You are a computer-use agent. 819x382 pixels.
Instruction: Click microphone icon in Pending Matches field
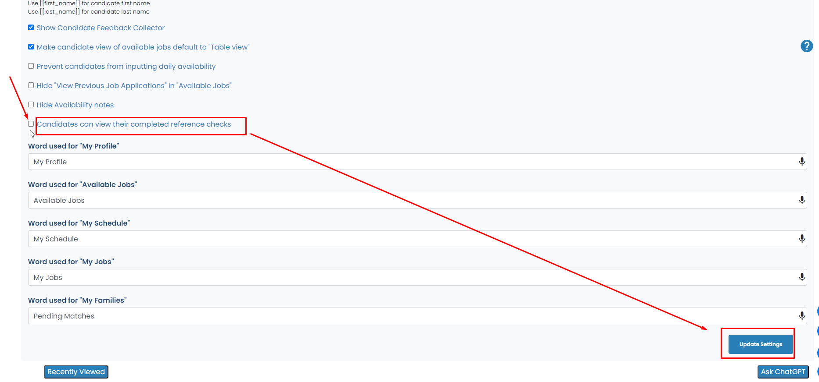tap(802, 316)
